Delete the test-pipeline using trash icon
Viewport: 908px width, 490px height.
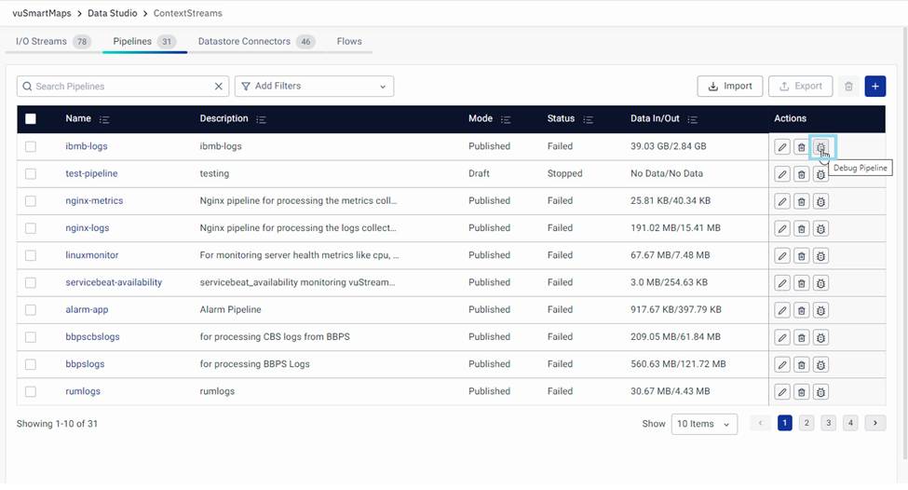click(x=801, y=174)
